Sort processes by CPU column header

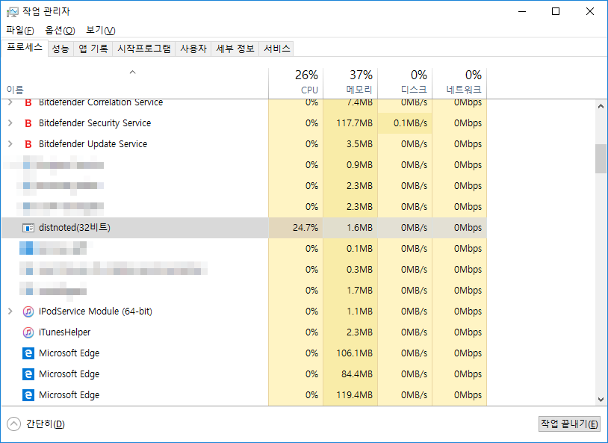(x=296, y=82)
